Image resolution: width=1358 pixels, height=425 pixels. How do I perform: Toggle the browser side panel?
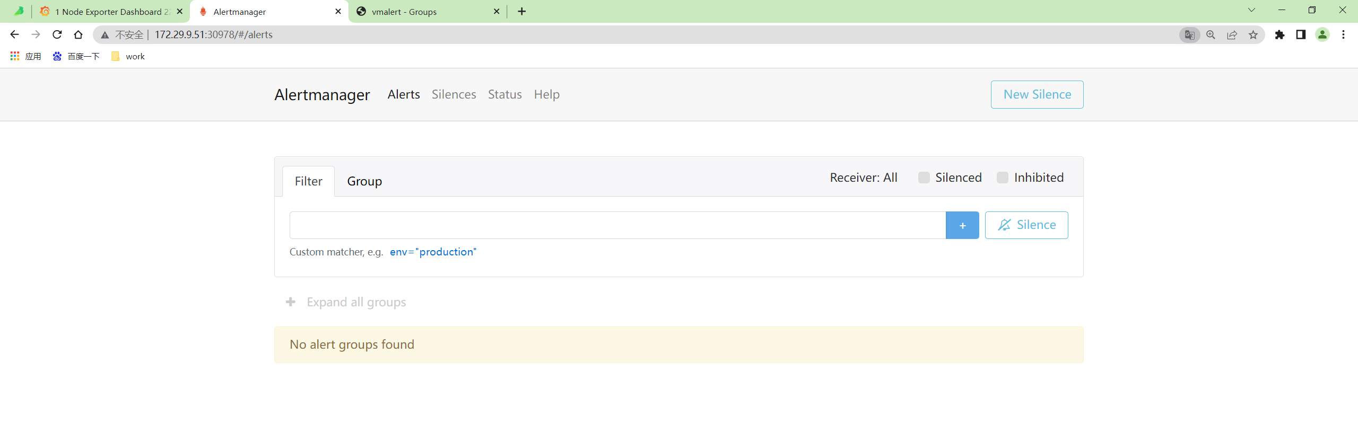coord(1301,35)
